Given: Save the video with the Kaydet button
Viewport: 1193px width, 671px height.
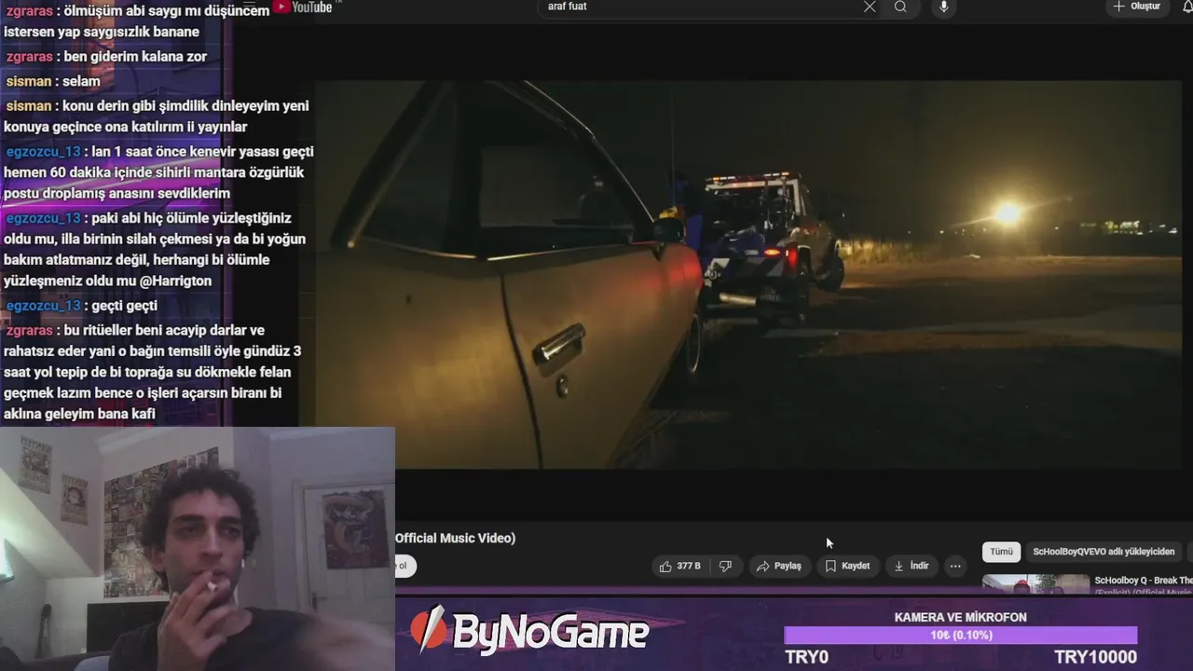Looking at the screenshot, I should coord(847,566).
